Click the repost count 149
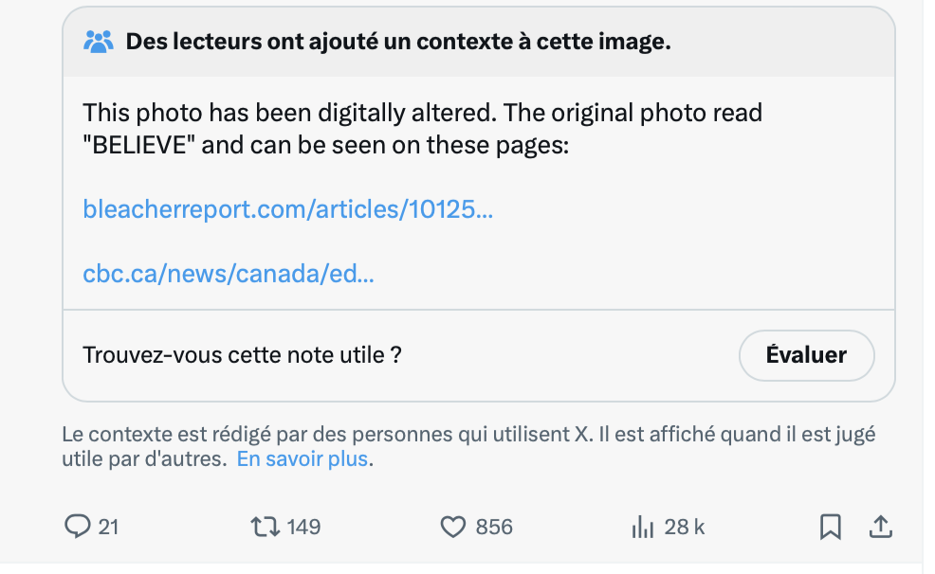935x574 pixels. point(303,527)
